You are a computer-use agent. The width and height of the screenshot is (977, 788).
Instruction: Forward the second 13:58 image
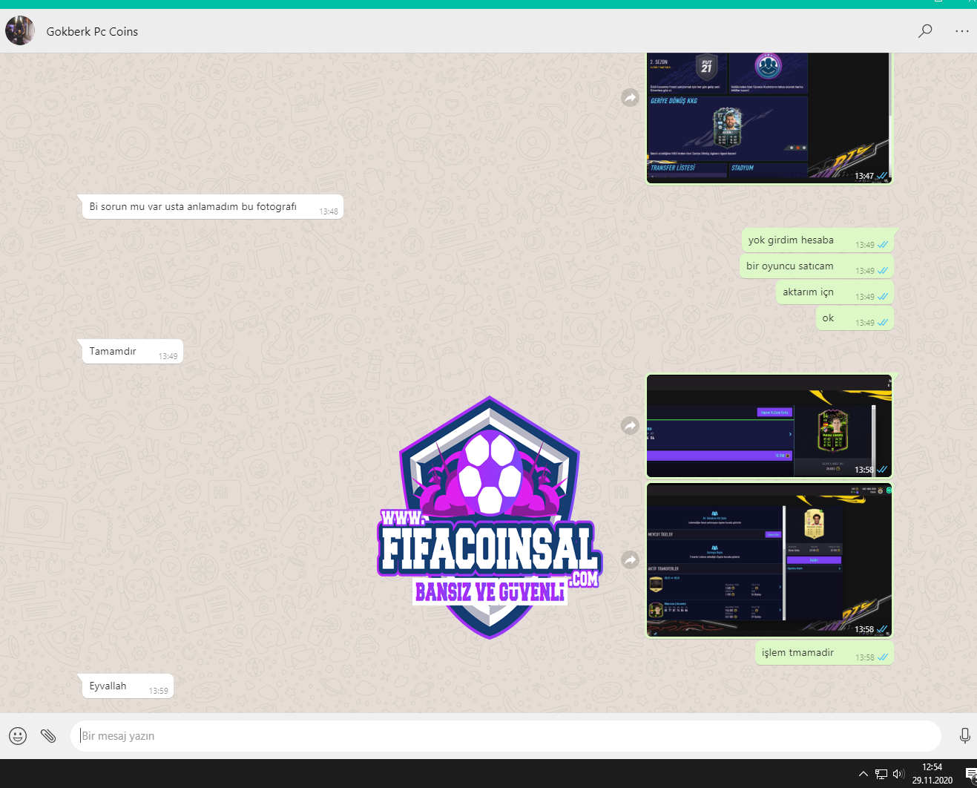click(x=630, y=559)
